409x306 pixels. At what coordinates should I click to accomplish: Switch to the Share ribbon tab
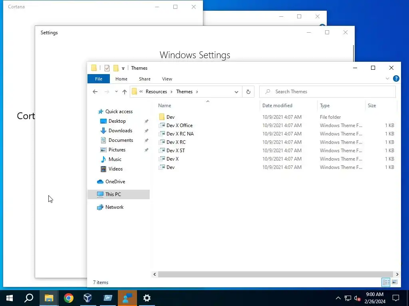145,79
